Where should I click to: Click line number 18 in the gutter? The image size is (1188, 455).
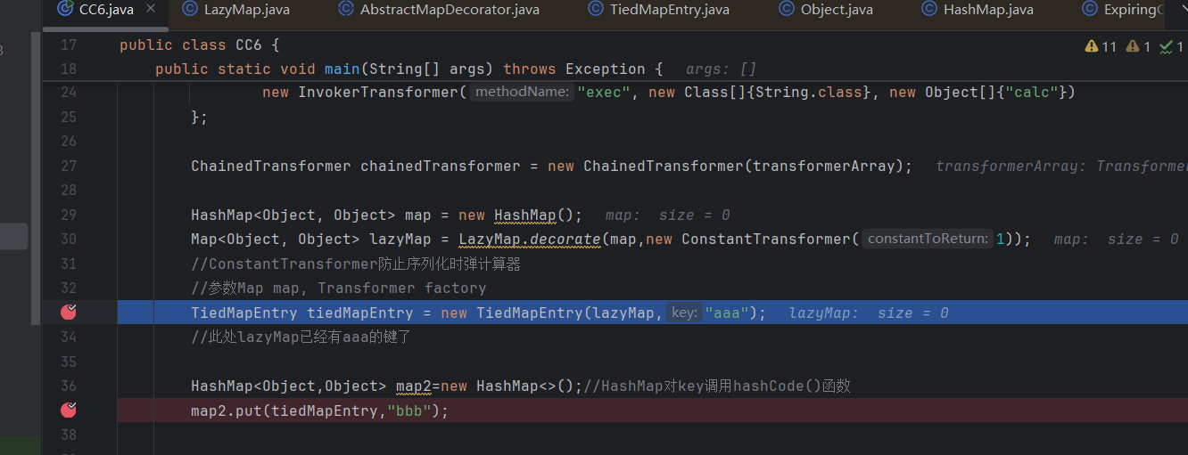(69, 69)
